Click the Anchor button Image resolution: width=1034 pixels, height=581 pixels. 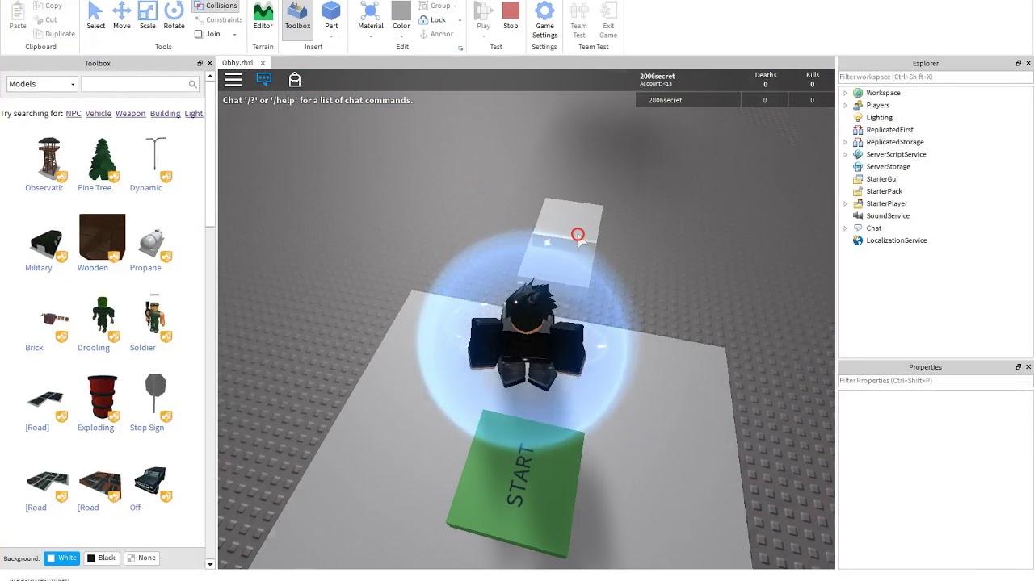[x=436, y=34]
